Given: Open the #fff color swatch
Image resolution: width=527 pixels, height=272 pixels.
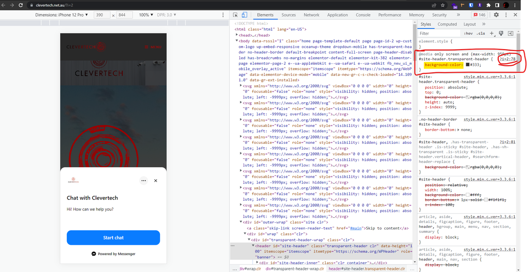Looking at the screenshot, I should [468, 195].
